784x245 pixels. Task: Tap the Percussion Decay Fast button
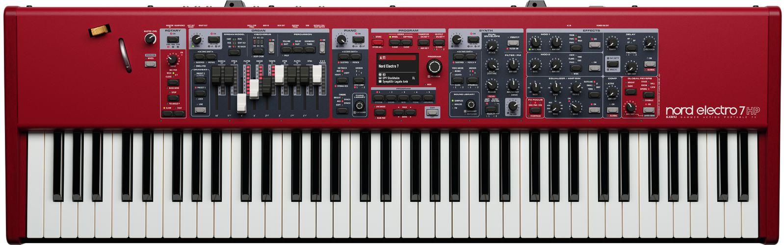(298, 49)
